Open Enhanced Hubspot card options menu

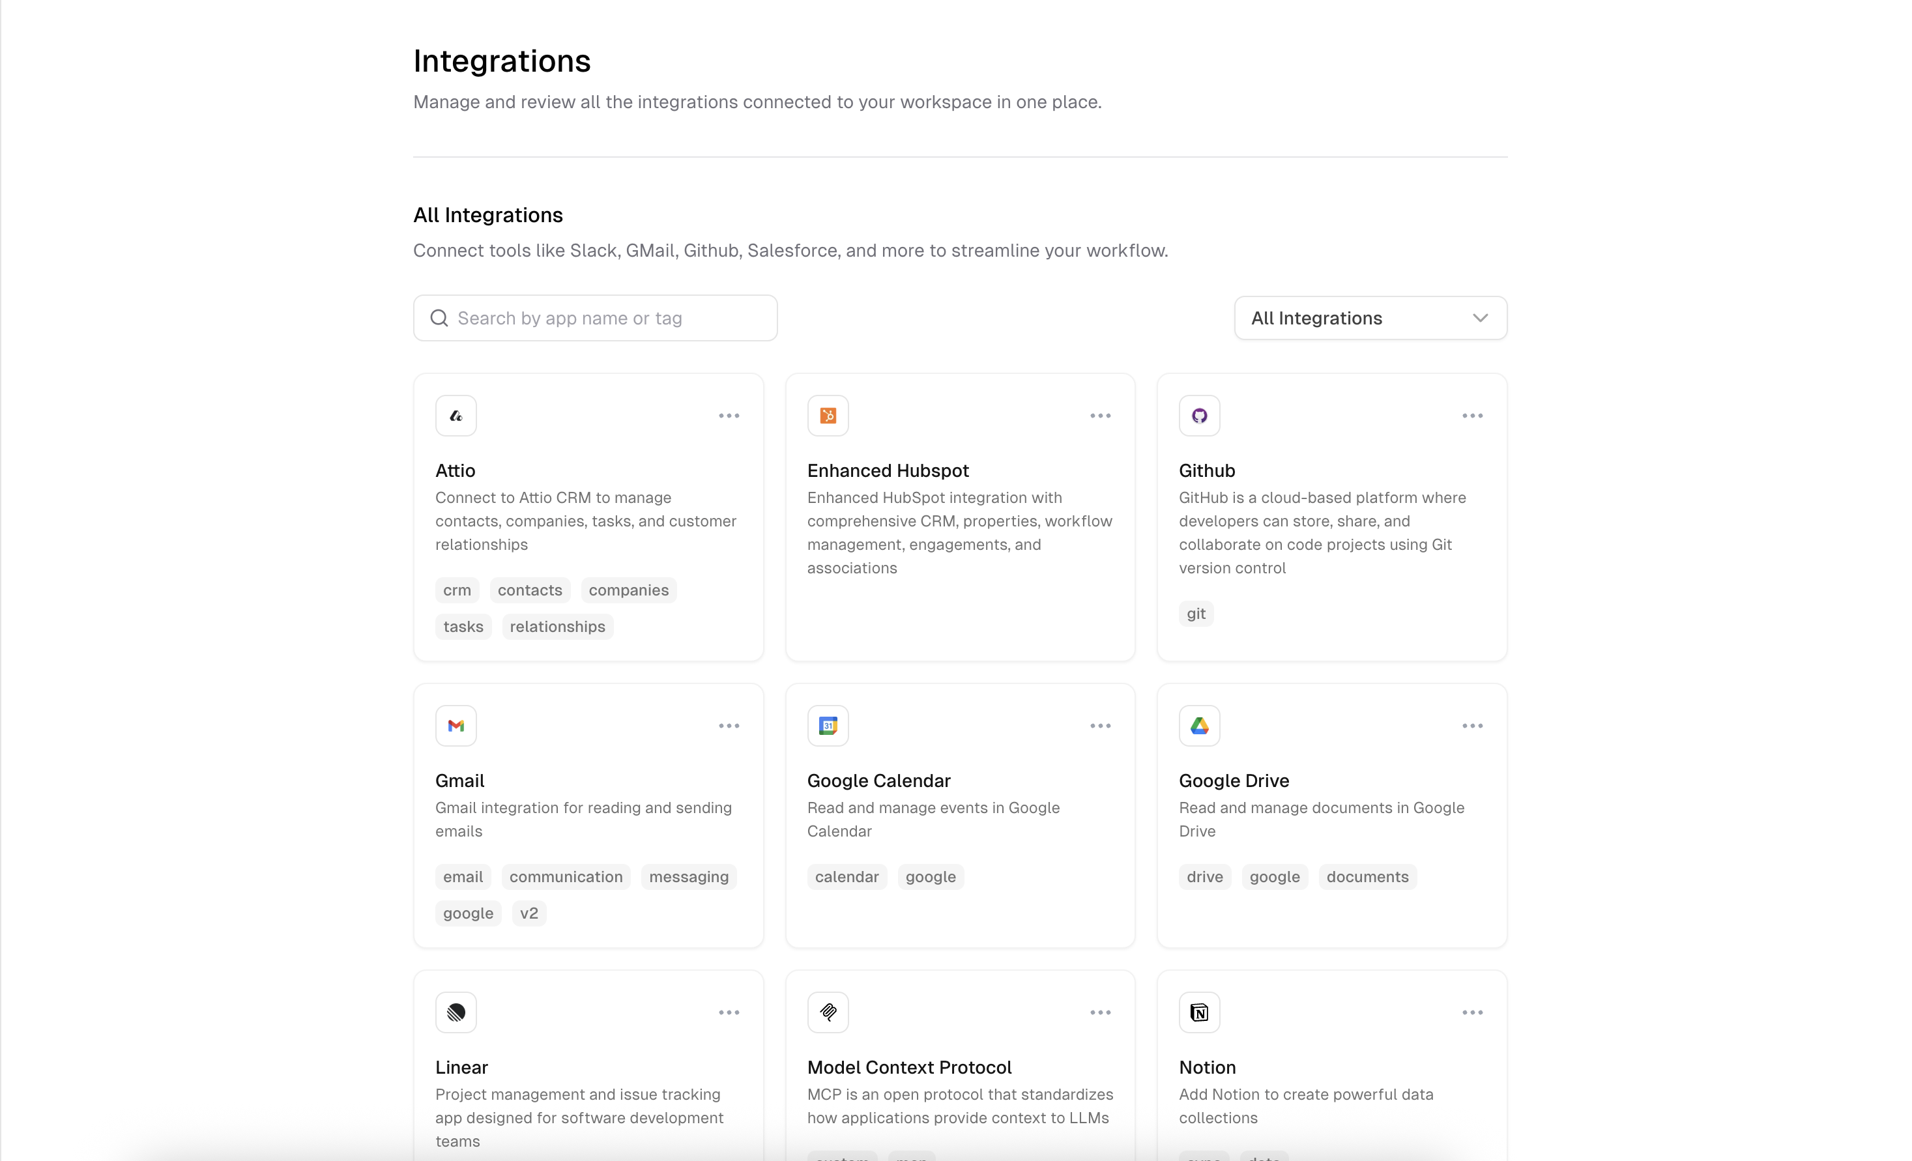pos(1099,416)
